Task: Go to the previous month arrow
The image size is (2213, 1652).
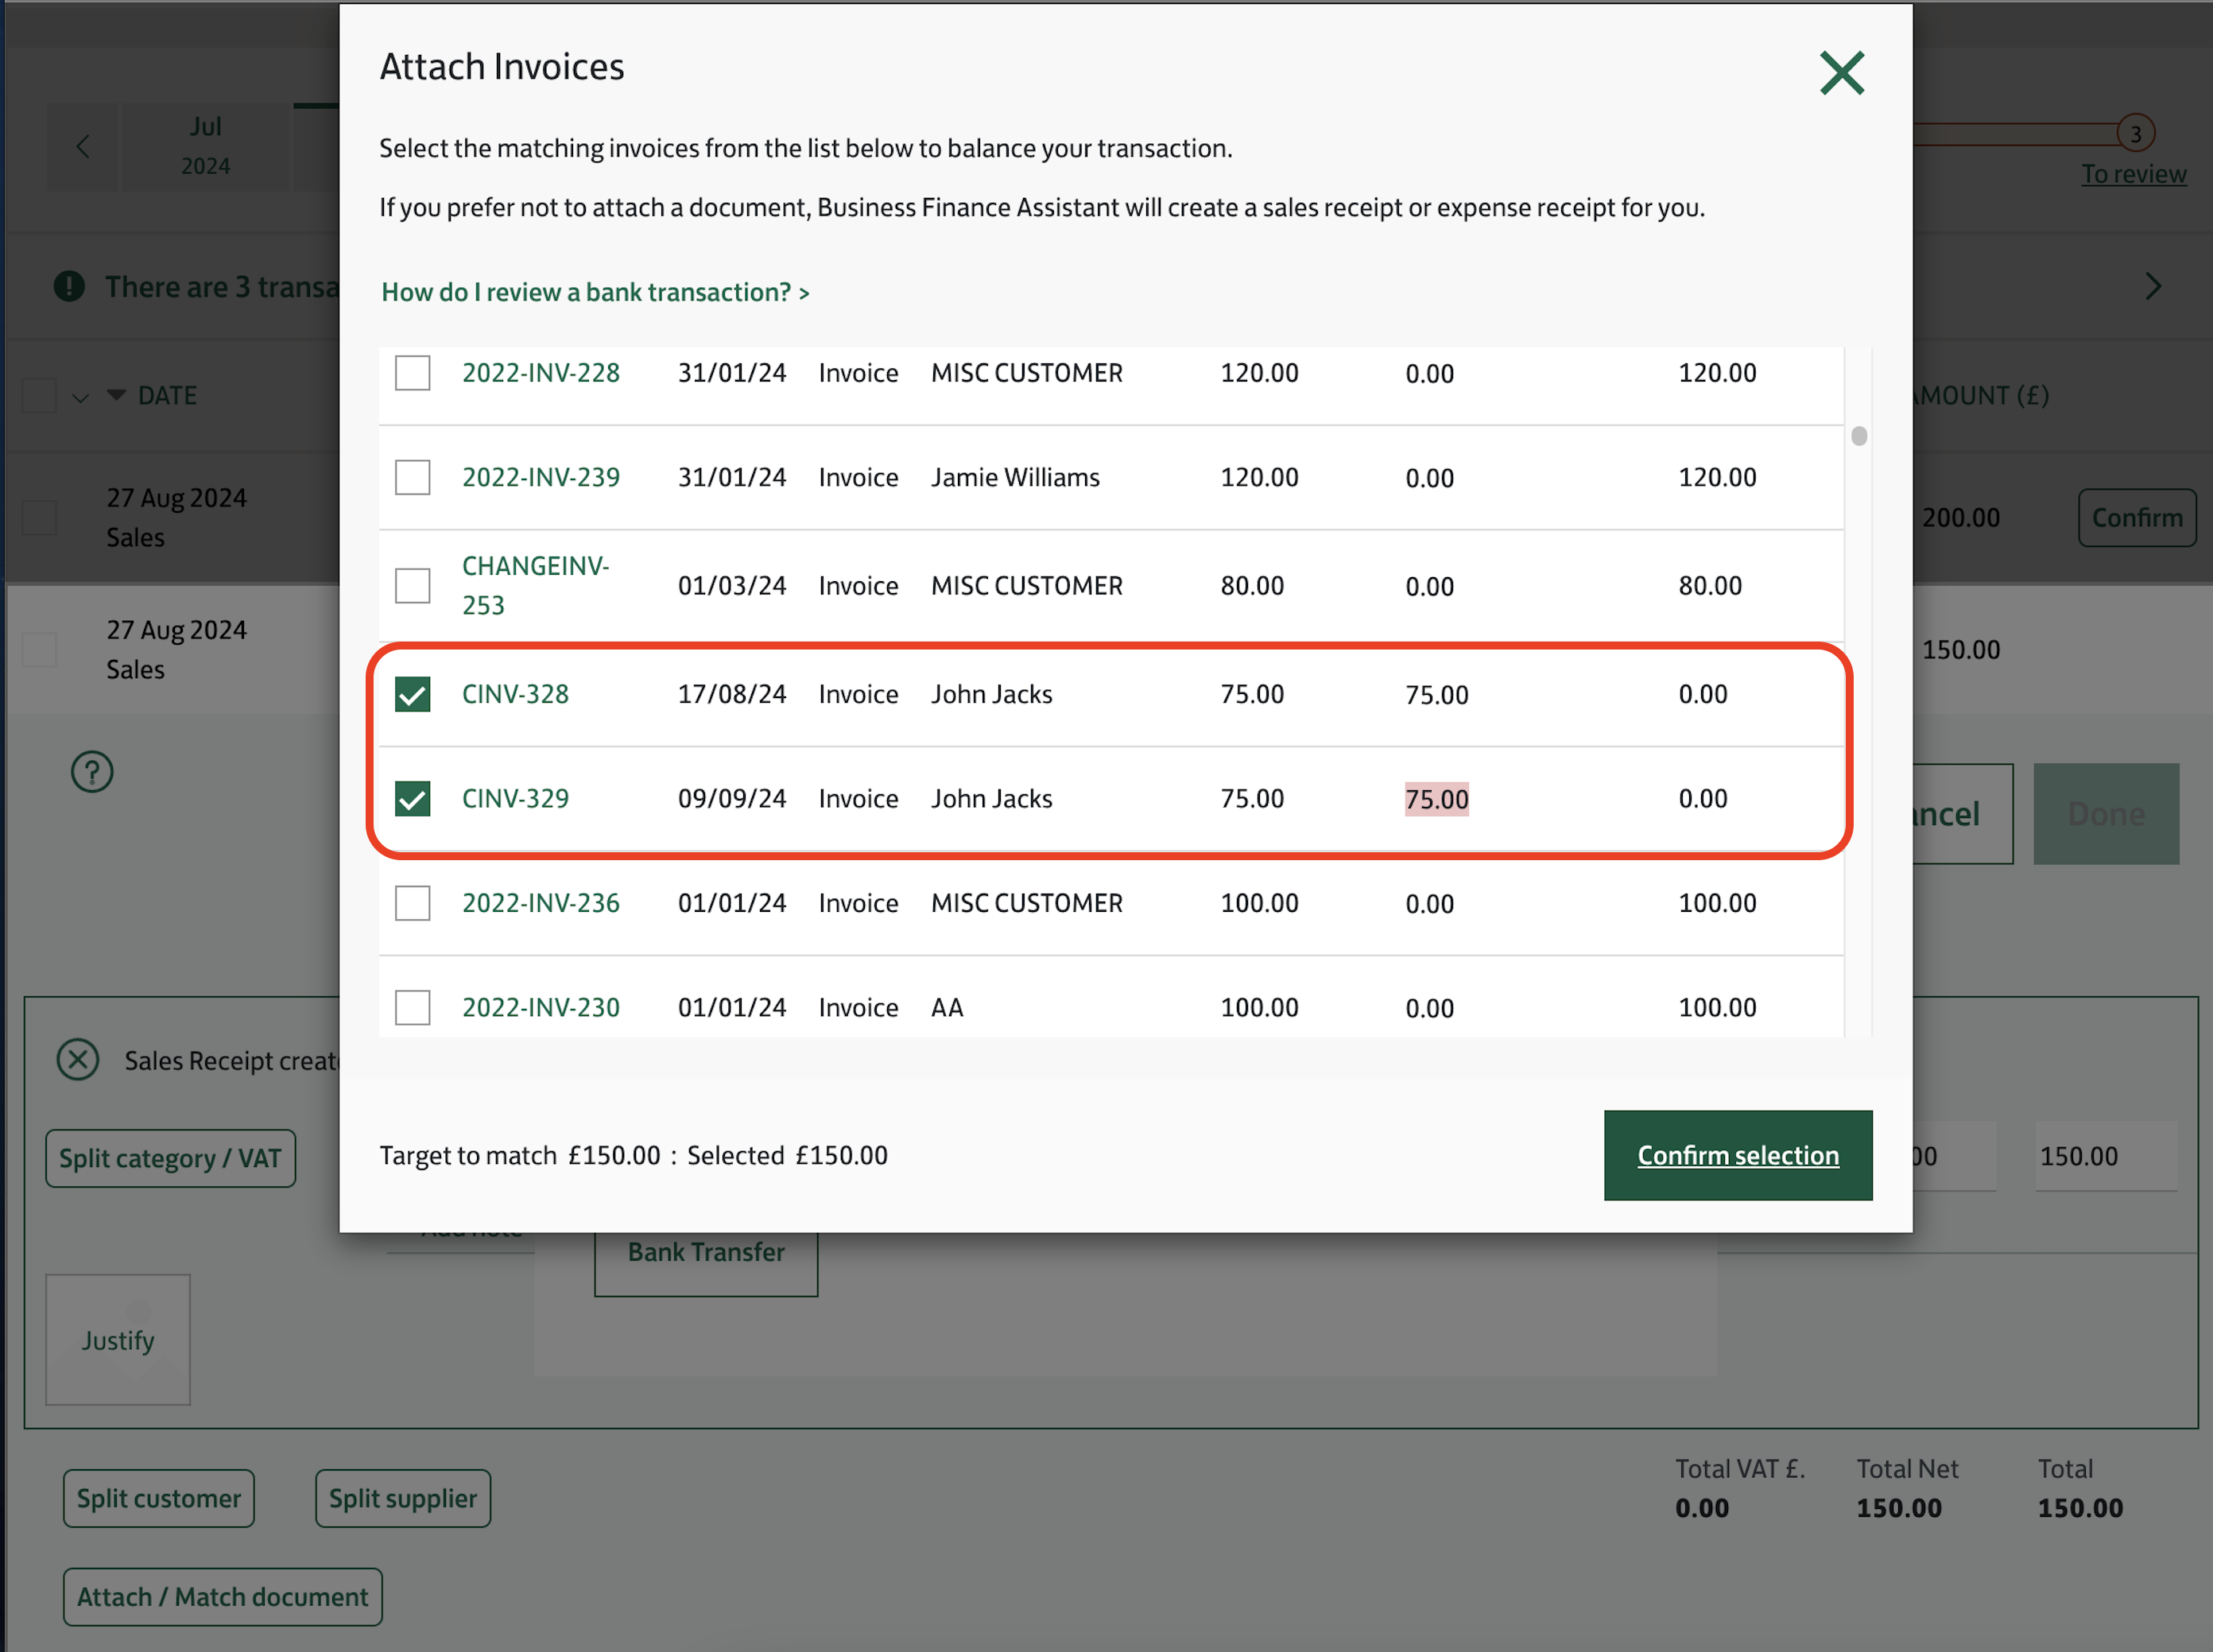Action: (83, 146)
